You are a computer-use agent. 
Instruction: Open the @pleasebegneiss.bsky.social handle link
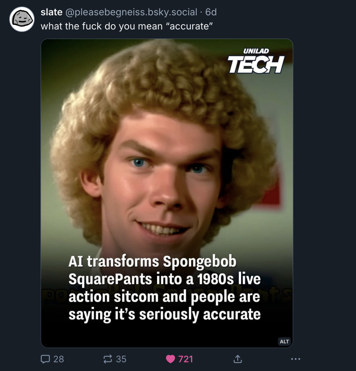(131, 12)
